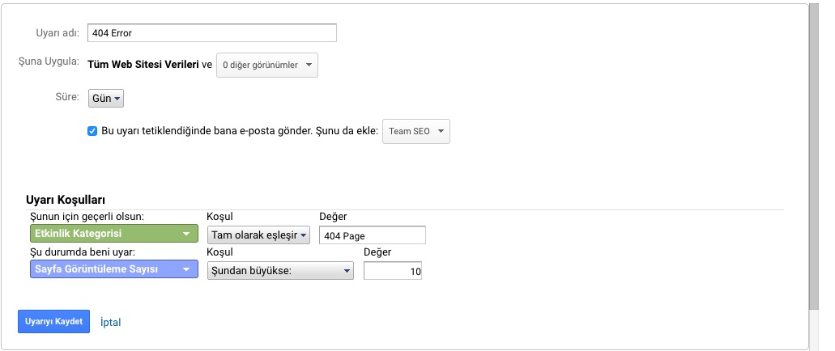Toggle email alert via 'Bu uyarı tetiklendiğinde' label
Viewport: 835px width, 351px height.
pos(240,131)
